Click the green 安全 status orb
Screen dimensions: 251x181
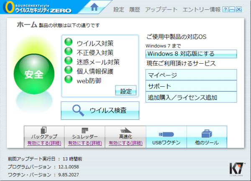tap(34, 74)
